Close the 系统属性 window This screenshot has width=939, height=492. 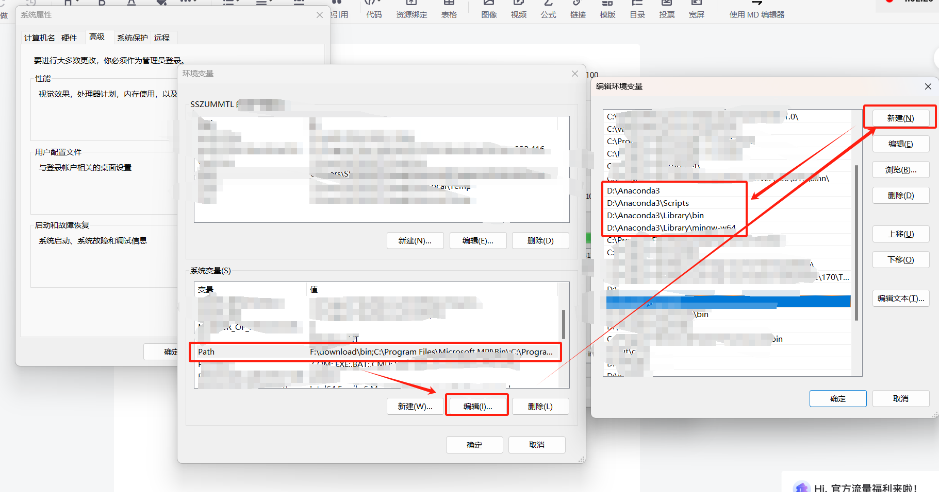[320, 15]
